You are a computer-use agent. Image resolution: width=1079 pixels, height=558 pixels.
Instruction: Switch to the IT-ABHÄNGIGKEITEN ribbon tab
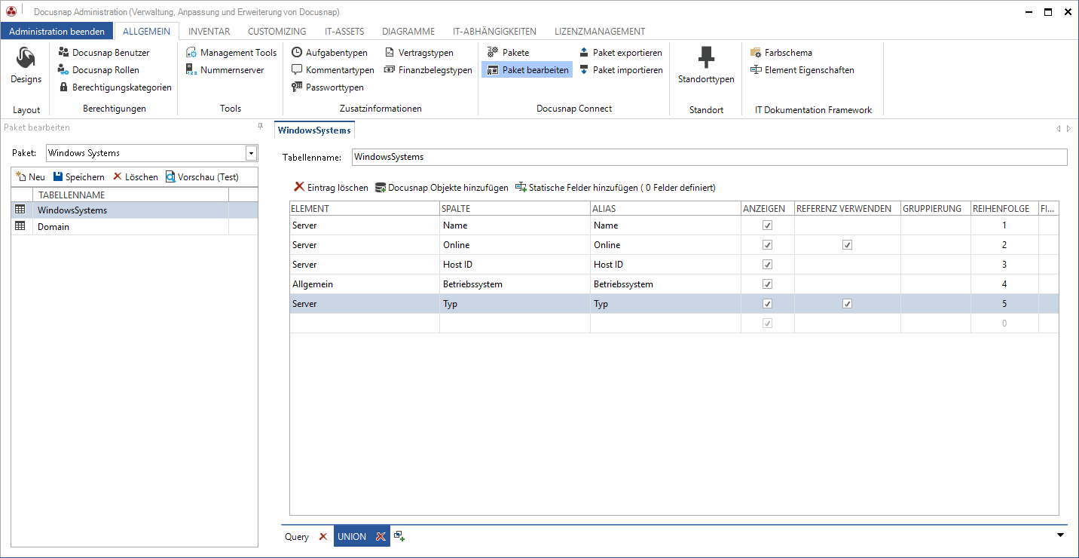pos(494,32)
